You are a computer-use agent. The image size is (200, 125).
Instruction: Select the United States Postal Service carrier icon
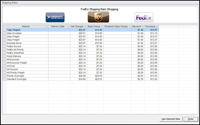pos(55,17)
